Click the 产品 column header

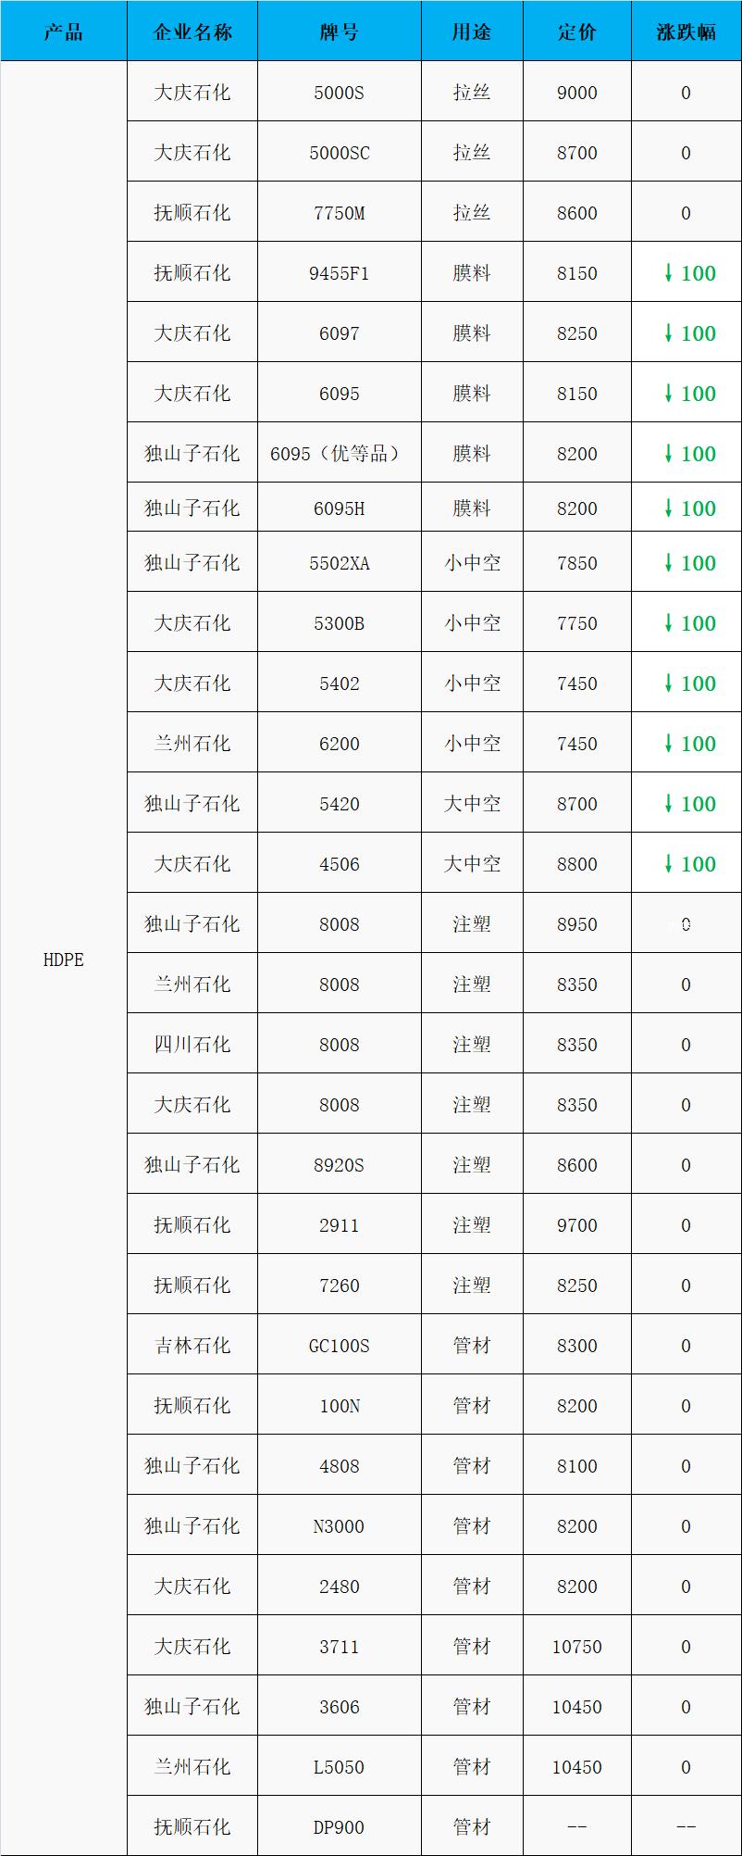coord(63,32)
